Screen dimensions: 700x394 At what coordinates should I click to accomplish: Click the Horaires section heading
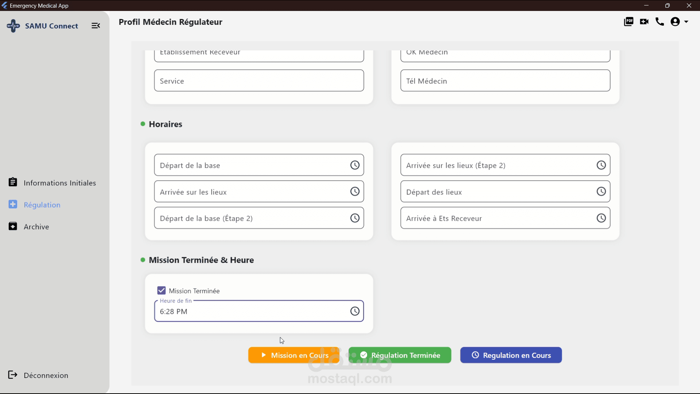point(166,124)
